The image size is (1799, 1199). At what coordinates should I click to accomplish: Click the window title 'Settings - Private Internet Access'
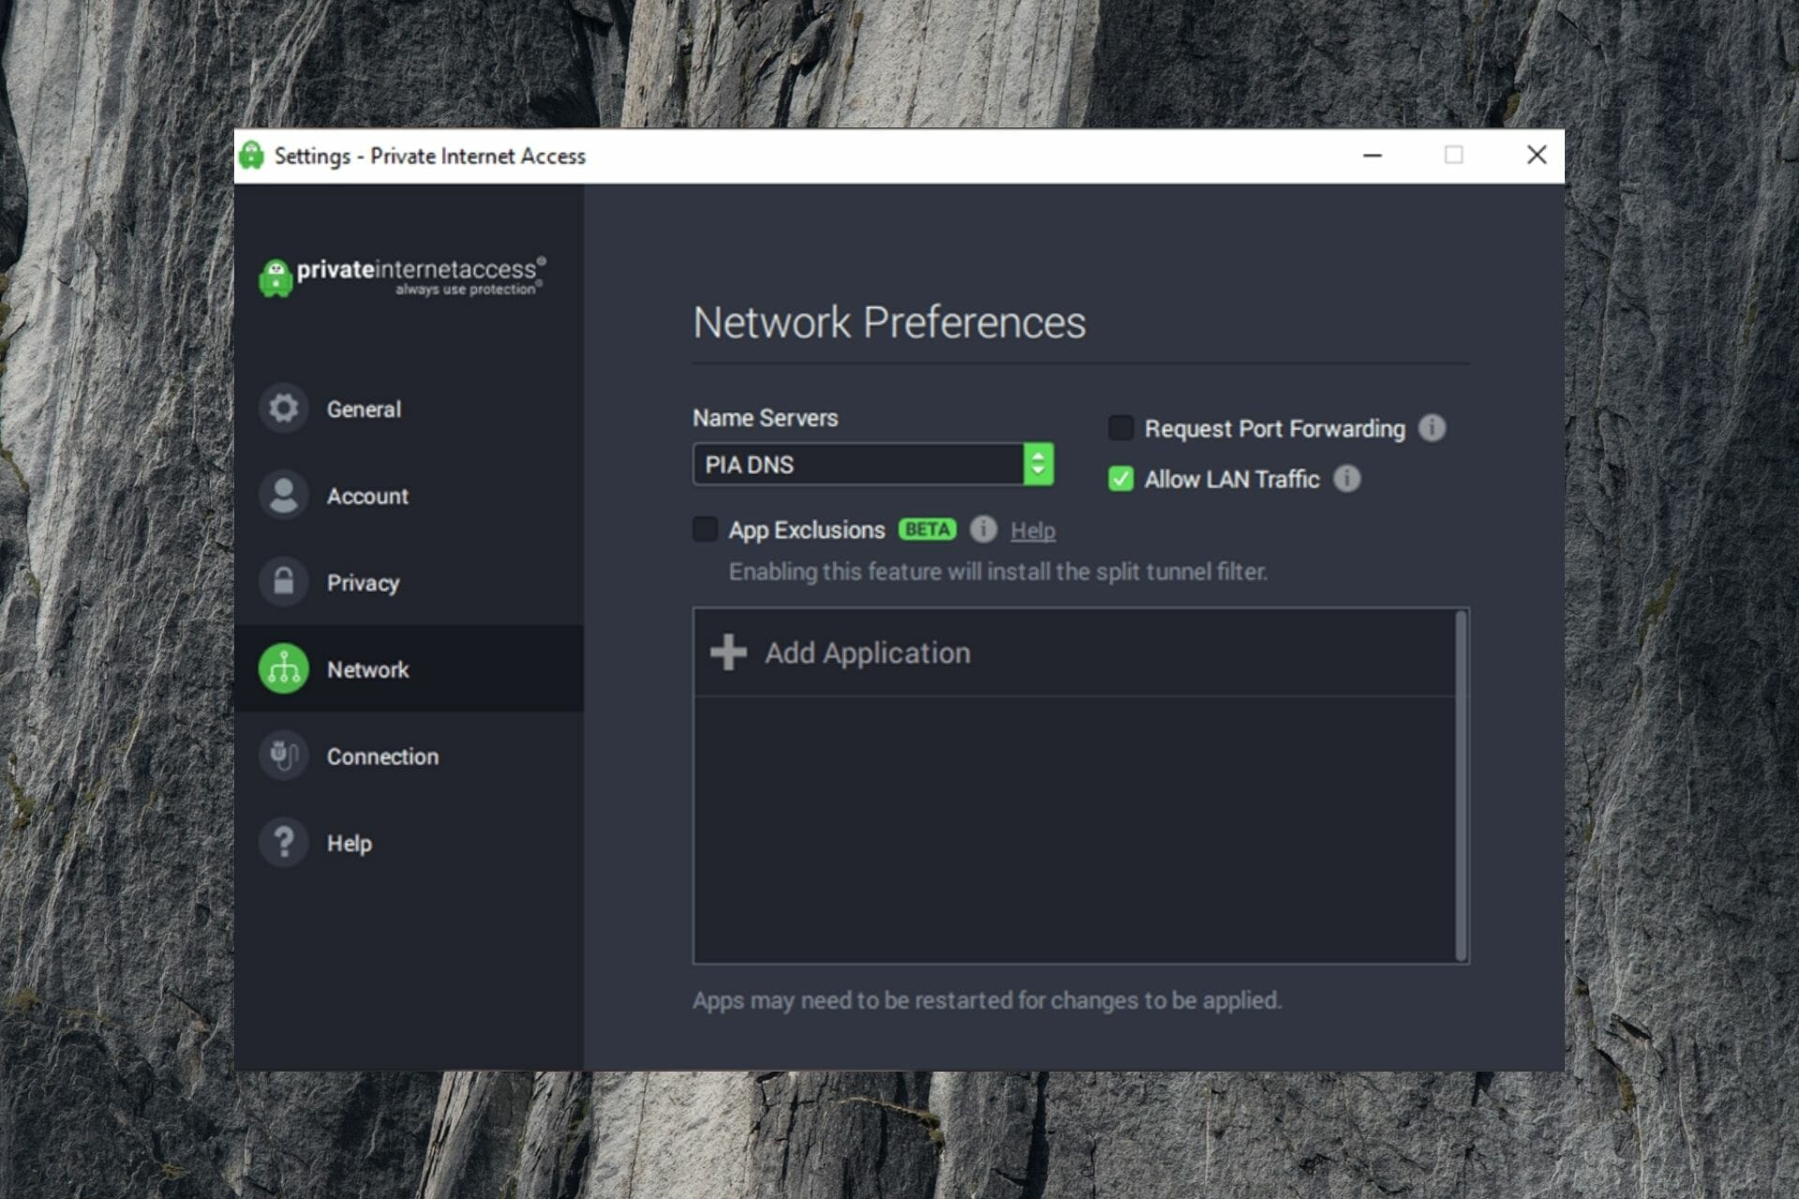[x=430, y=155]
